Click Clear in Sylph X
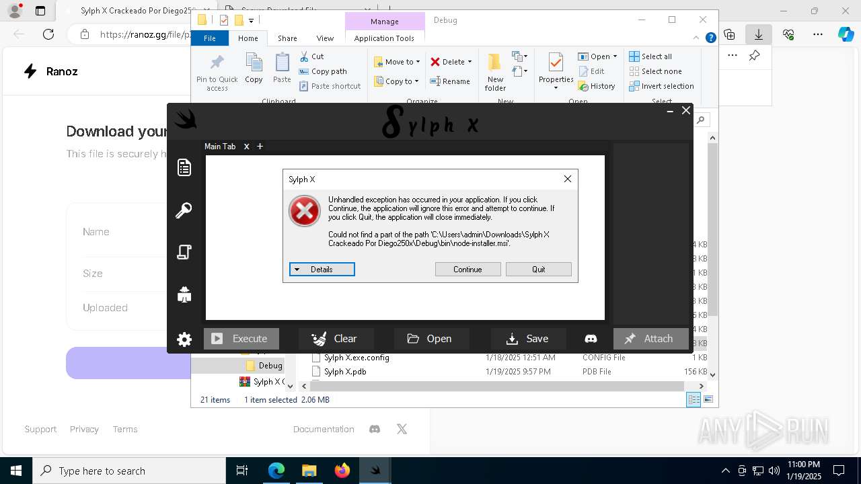861x484 pixels. 336,339
